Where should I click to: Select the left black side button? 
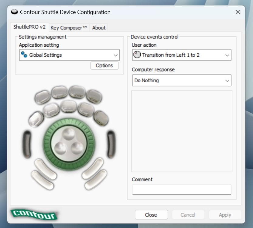point(27,142)
